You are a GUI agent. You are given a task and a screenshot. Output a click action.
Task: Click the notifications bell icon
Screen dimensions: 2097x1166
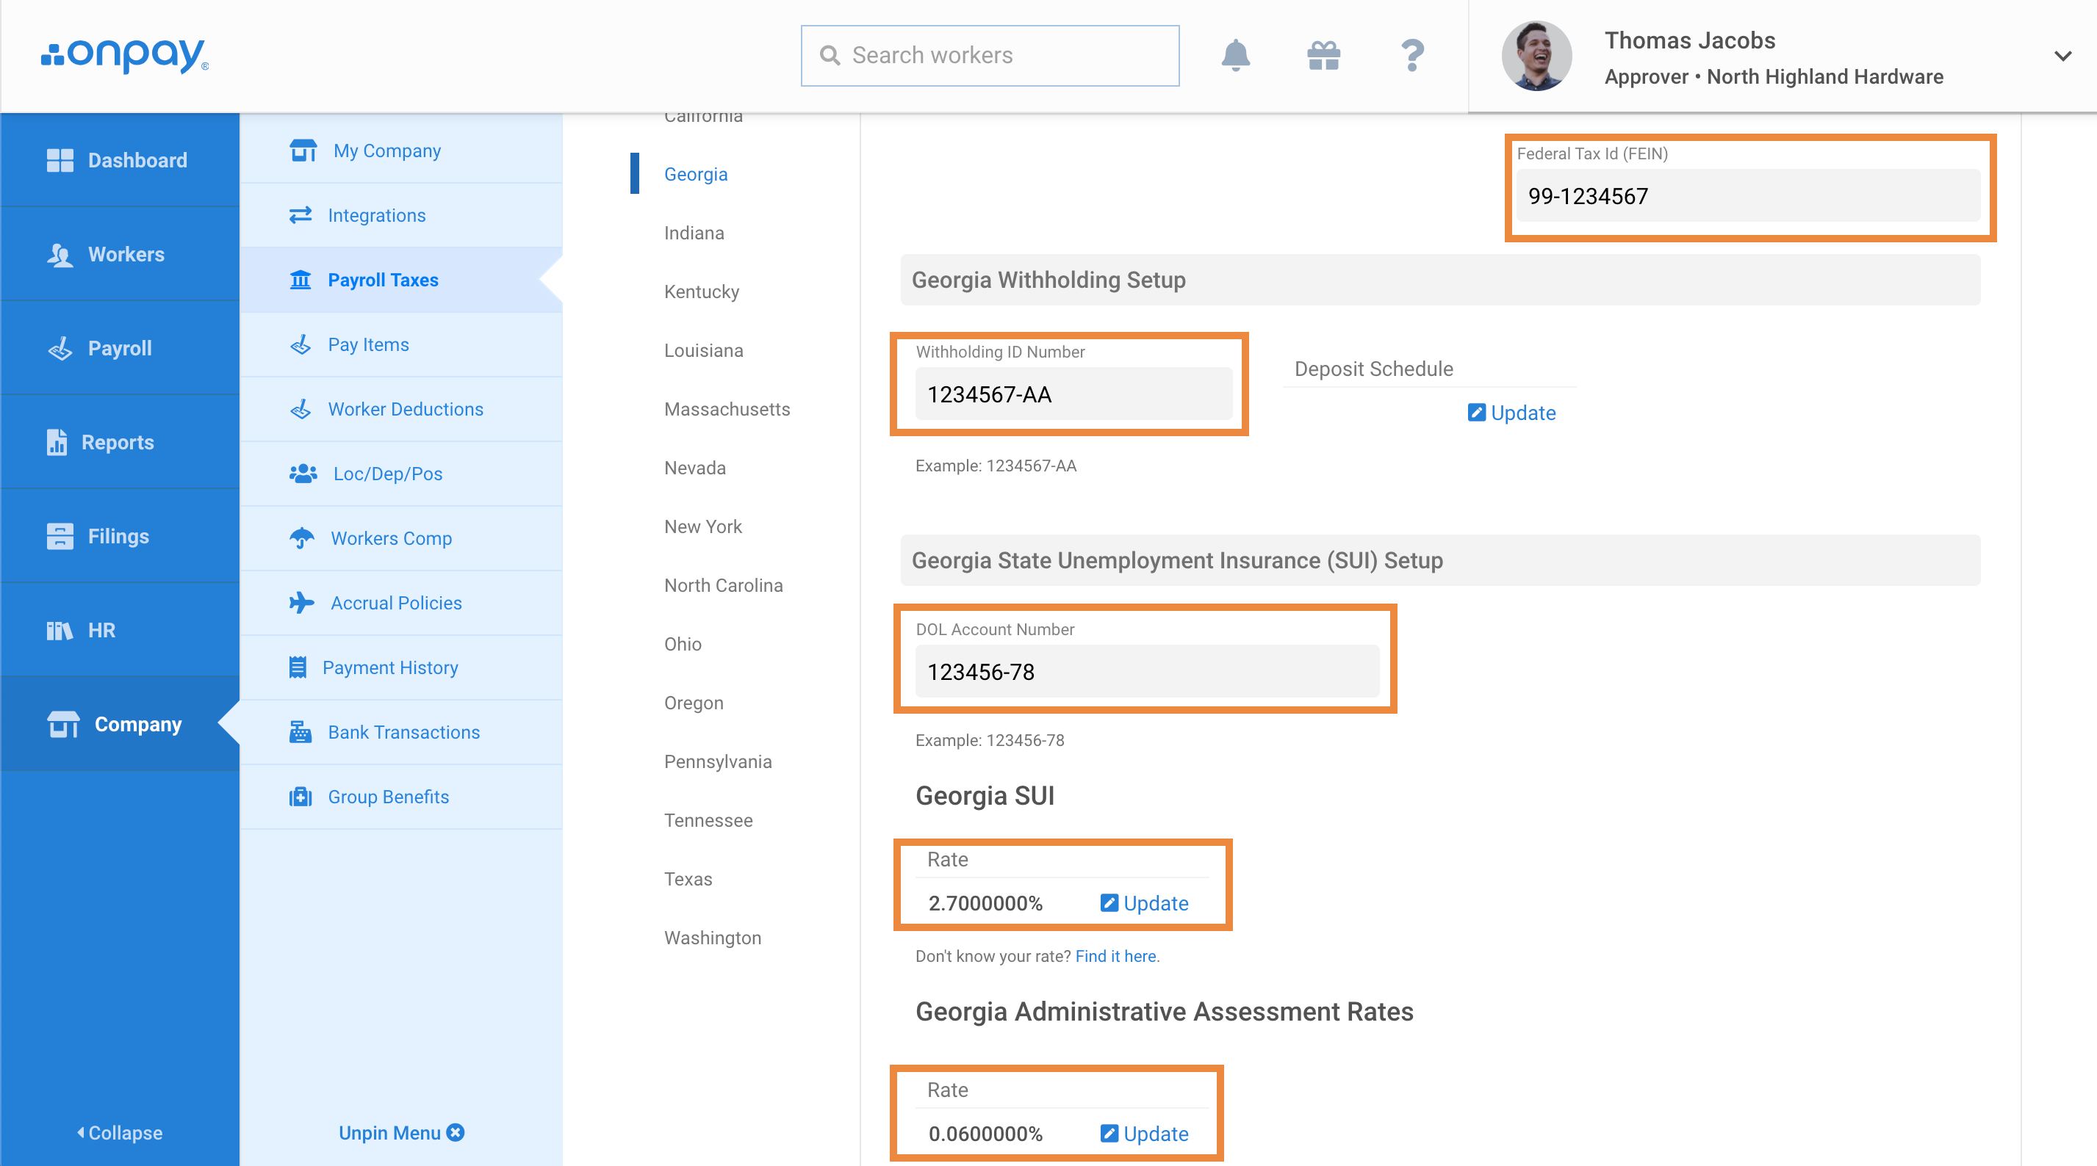pos(1235,55)
